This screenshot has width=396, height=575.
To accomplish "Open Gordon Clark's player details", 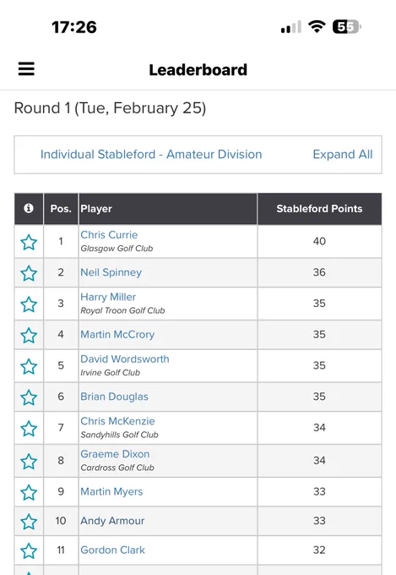I will coord(113,550).
